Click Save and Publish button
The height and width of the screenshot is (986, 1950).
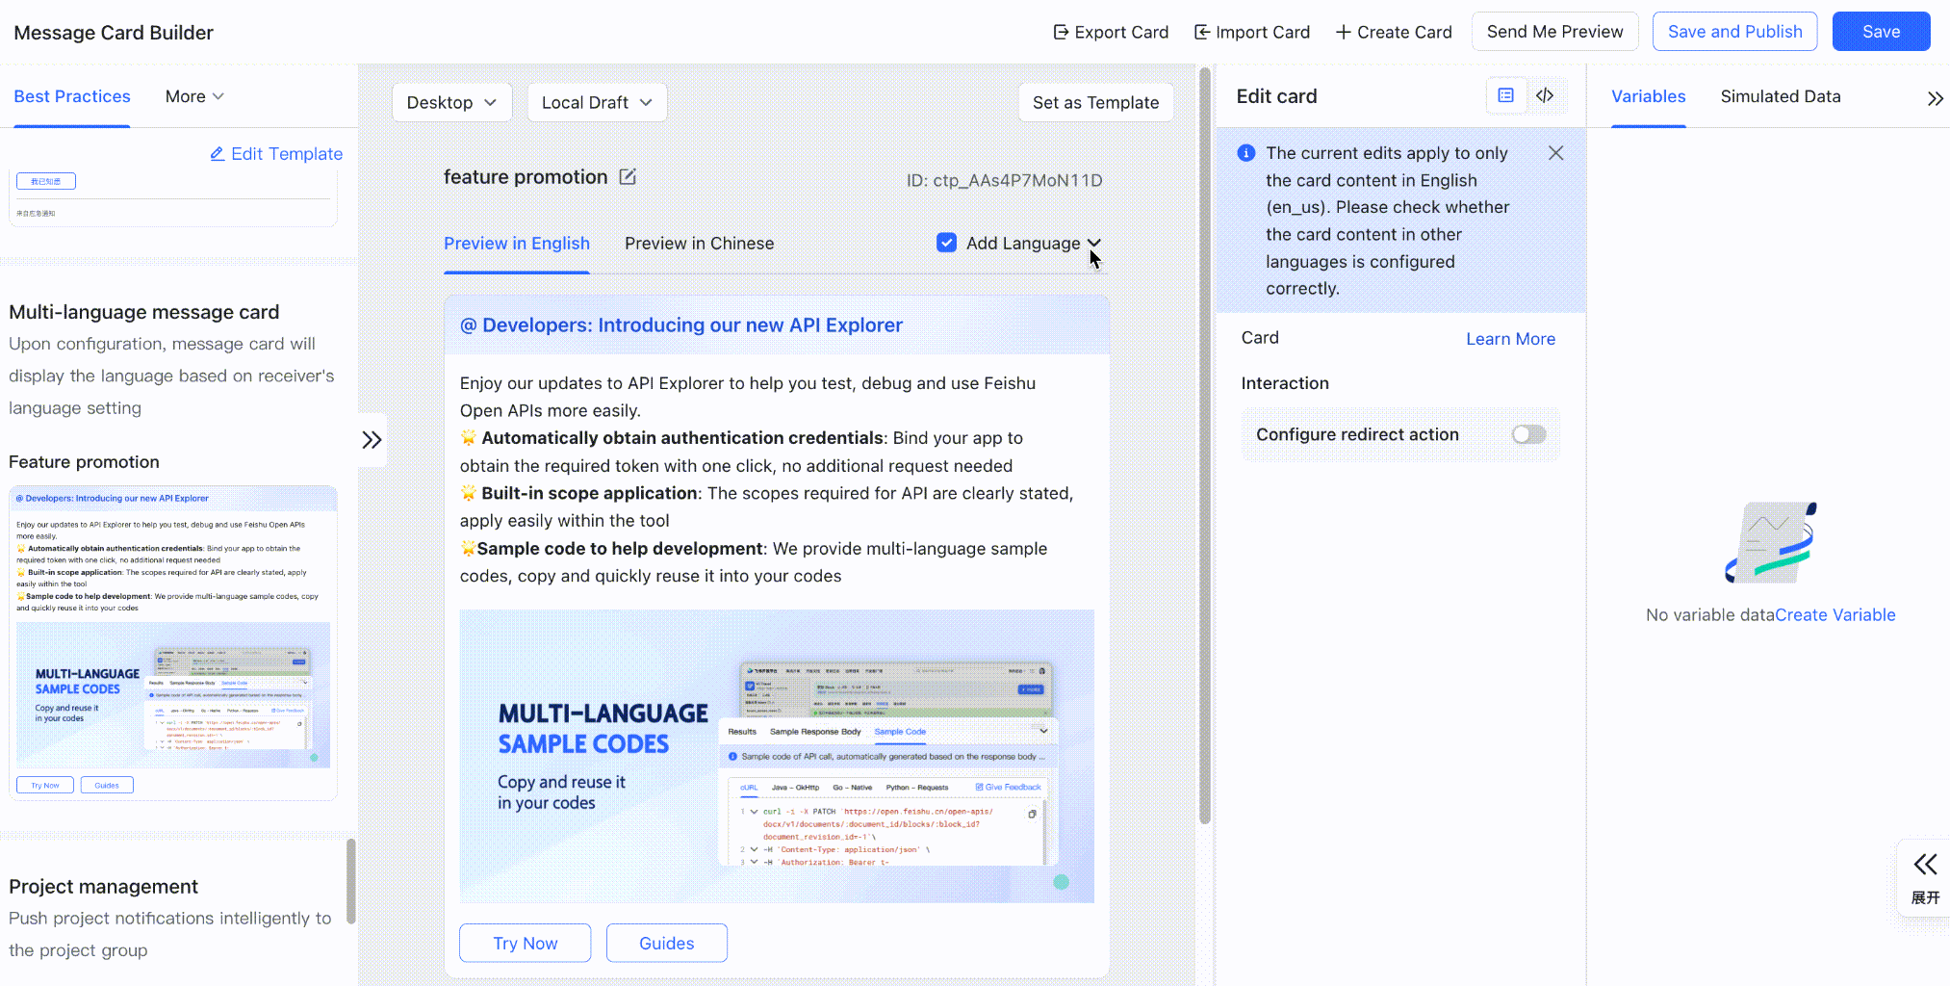click(1735, 32)
